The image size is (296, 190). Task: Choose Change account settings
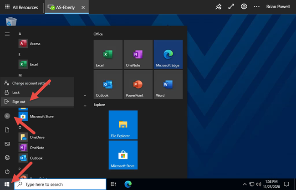[37, 83]
